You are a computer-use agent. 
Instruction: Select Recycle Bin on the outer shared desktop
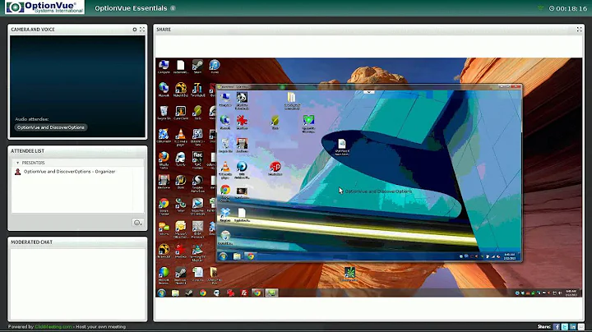164,113
